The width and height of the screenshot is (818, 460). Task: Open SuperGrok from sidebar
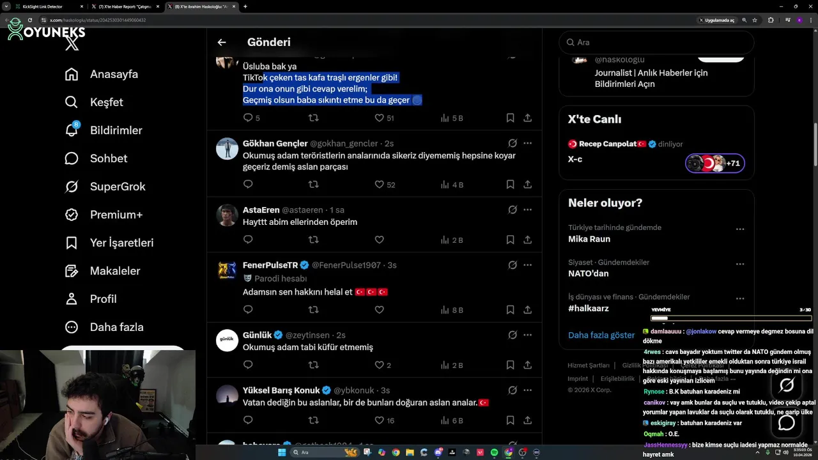click(x=105, y=187)
